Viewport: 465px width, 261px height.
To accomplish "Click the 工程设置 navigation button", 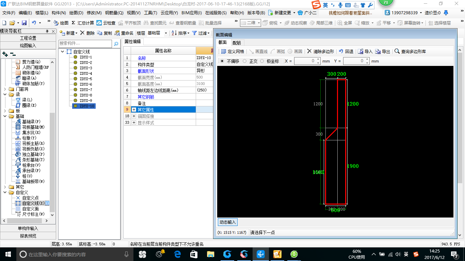I will point(28,38).
